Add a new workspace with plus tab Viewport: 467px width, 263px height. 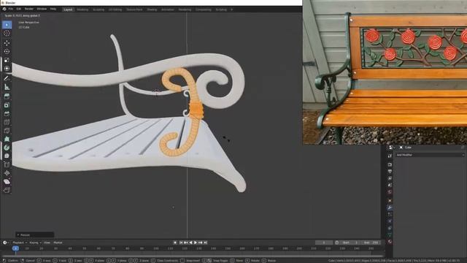point(232,9)
